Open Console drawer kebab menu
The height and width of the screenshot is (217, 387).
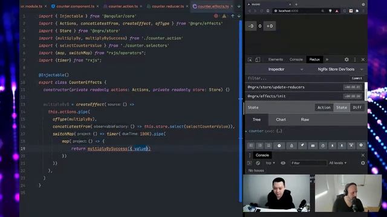coord(250,156)
